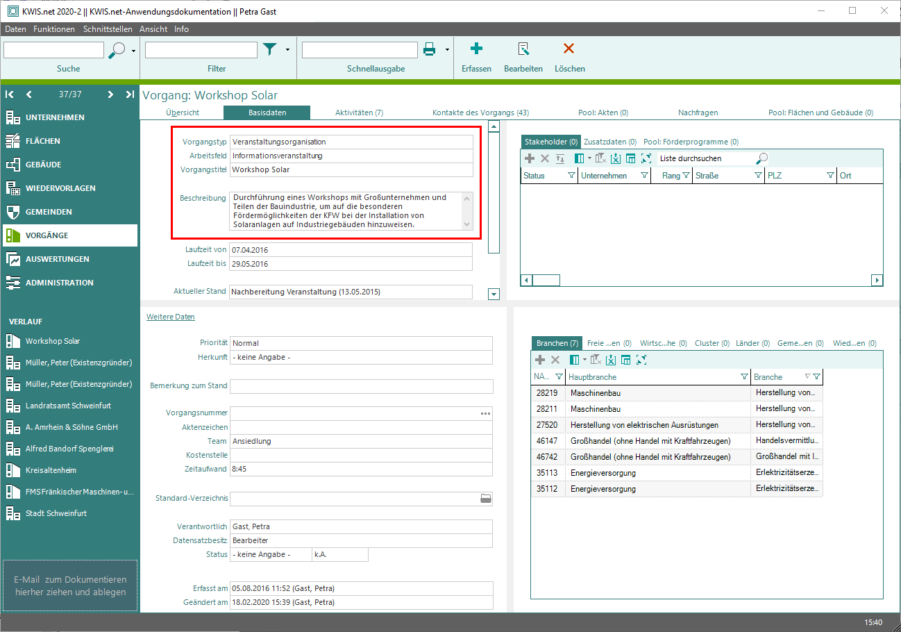
Task: Click magnifier icon in Liste durchsuchen
Action: tap(761, 158)
